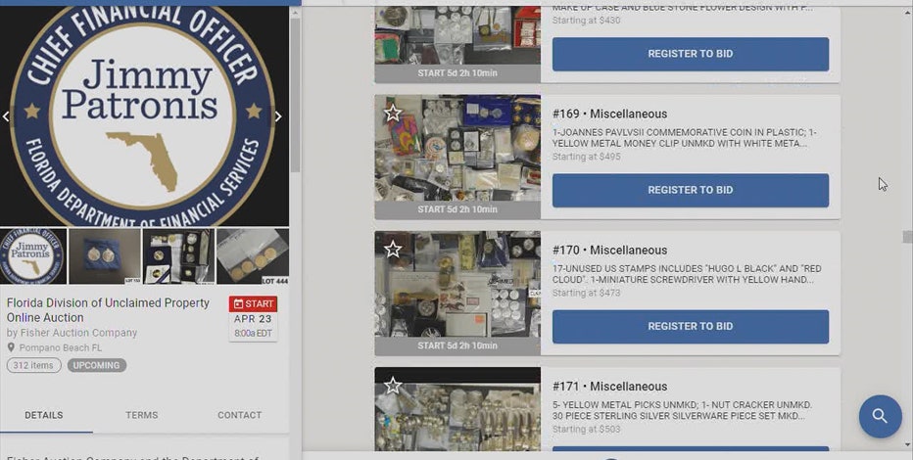Click the YELLOW METAL PICKS description
The height and width of the screenshot is (460, 913).
pos(682,410)
